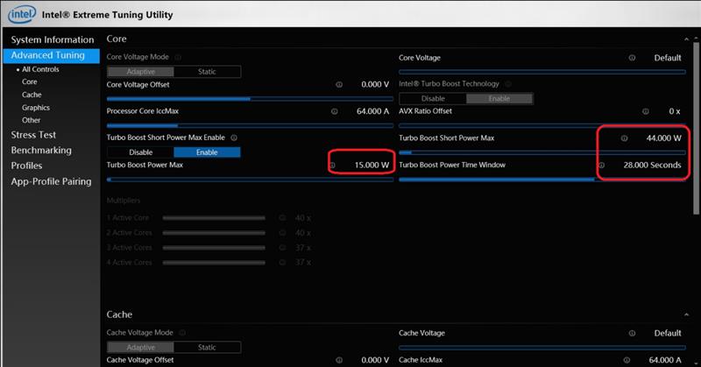
Task: Disable Intel Turbo Boost Technology
Action: click(433, 98)
